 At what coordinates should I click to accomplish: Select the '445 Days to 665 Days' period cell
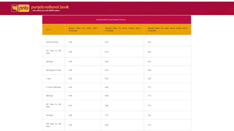[54, 125]
